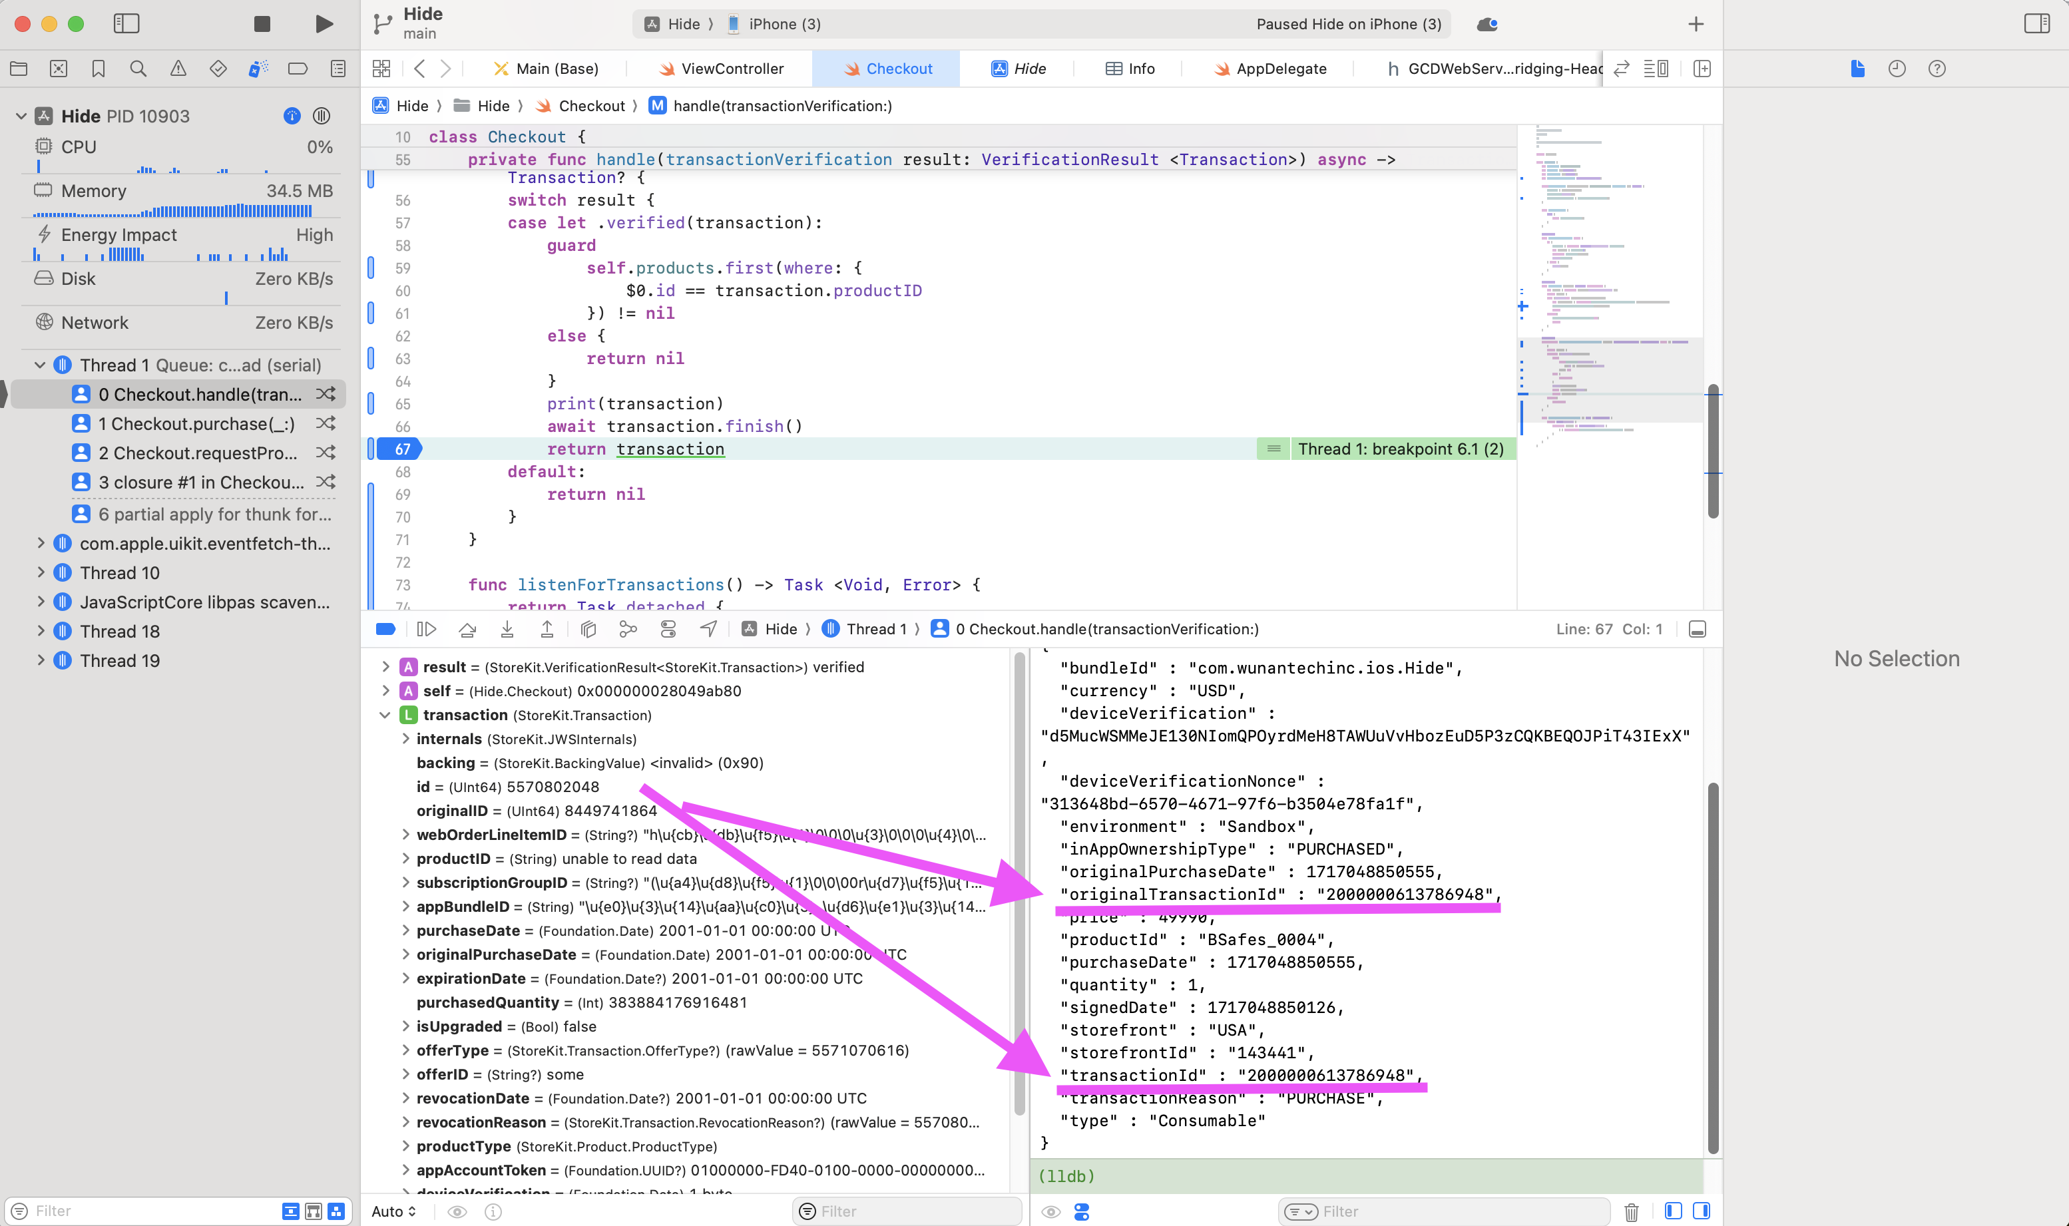
Task: Go back in editor history
Action: (x=420, y=69)
